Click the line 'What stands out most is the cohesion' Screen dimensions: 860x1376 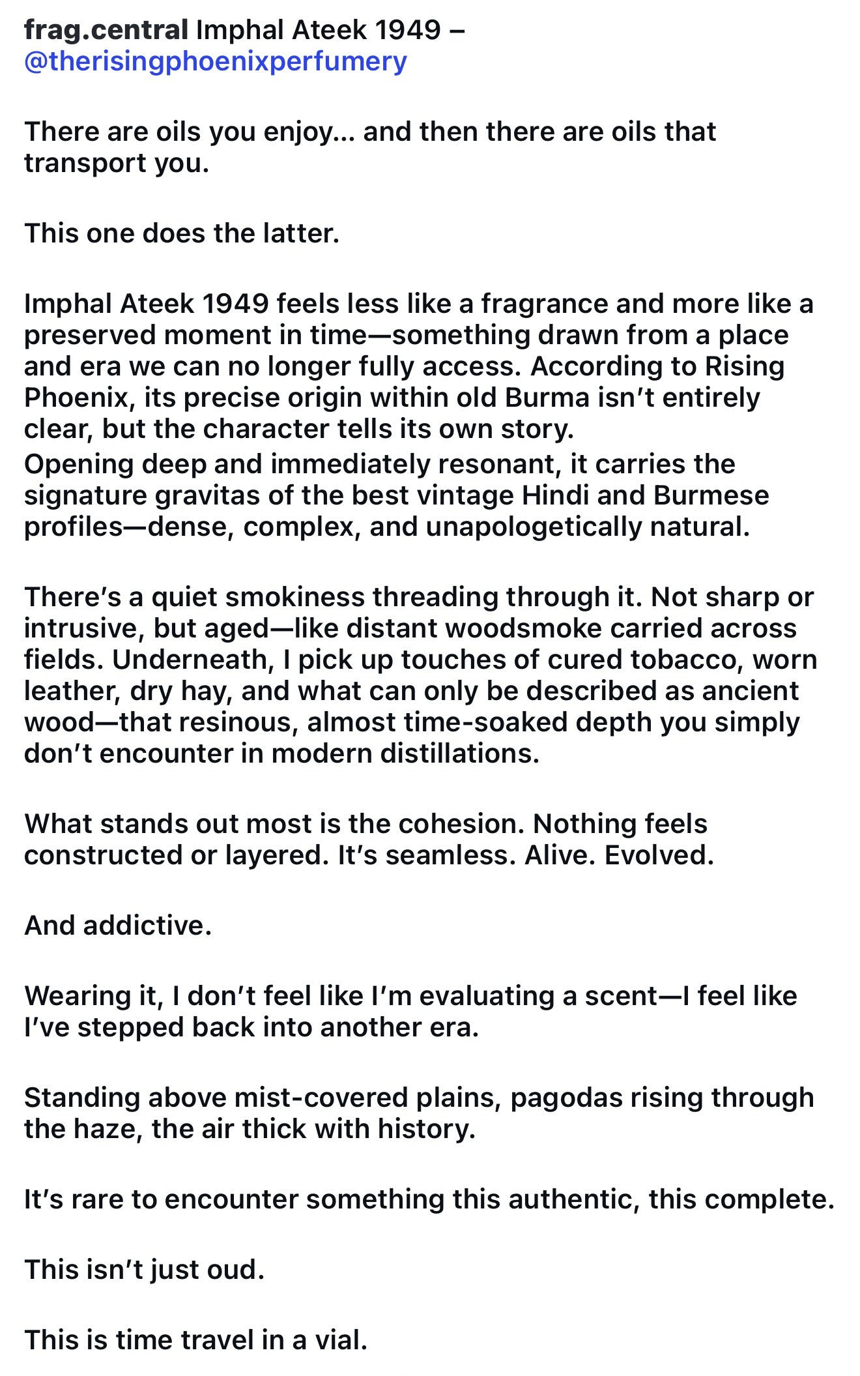[365, 824]
